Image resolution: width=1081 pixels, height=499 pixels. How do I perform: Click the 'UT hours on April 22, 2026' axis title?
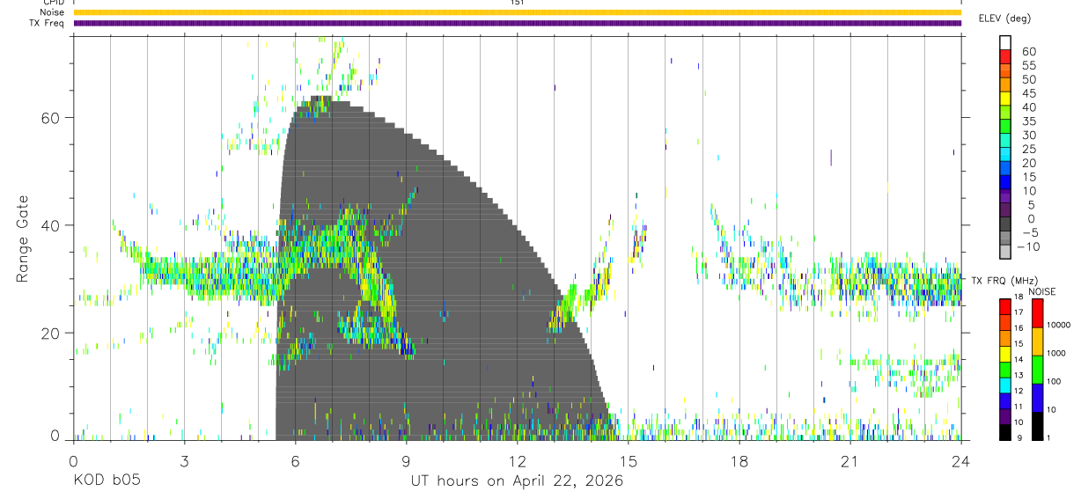point(517,481)
